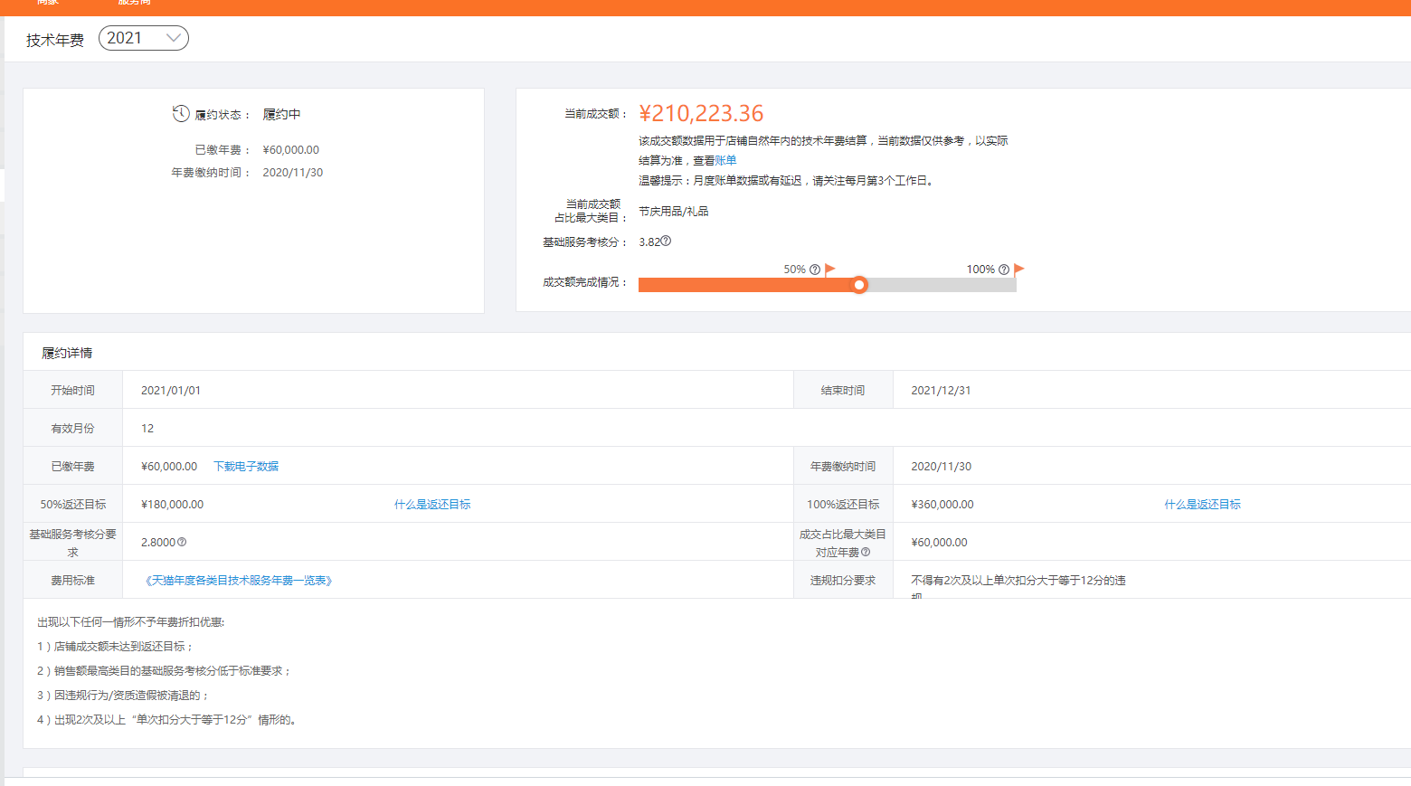The height and width of the screenshot is (786, 1411).
Task: Open the 账单 link
Action: tap(725, 161)
